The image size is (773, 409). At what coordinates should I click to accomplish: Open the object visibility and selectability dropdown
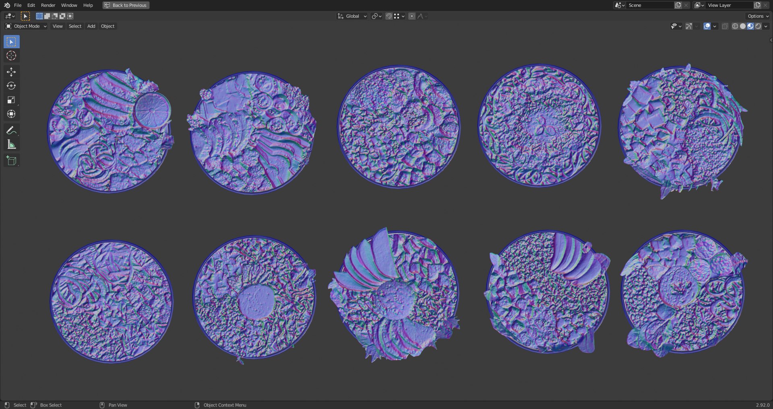click(676, 26)
